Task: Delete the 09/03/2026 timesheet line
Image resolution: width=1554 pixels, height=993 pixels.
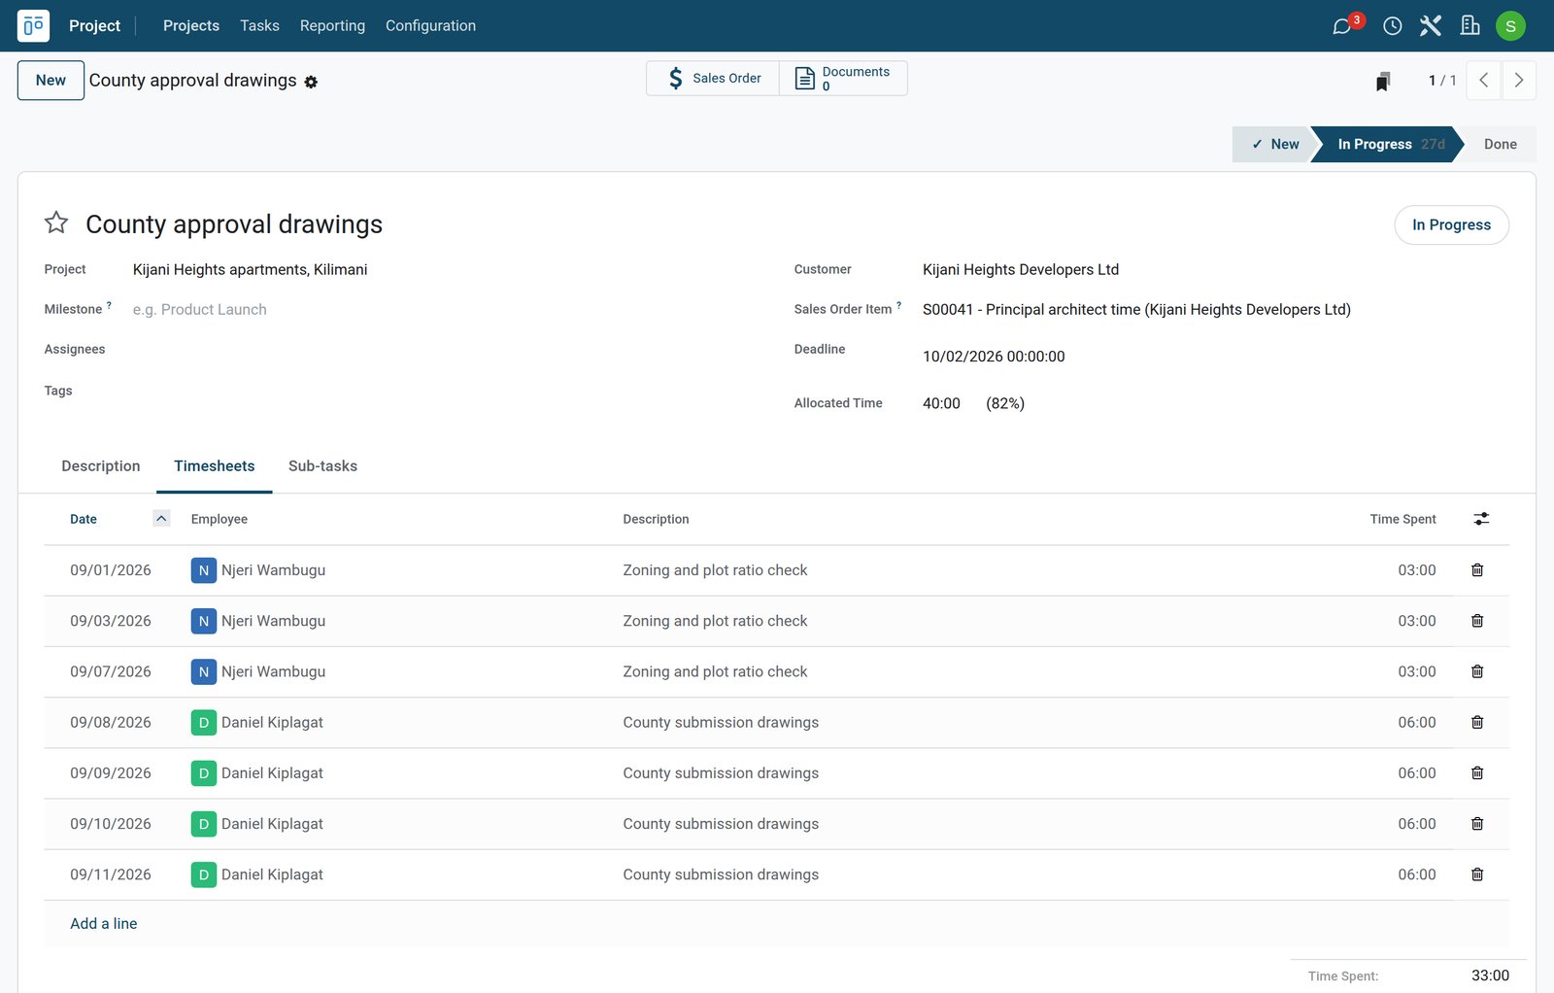Action: [1477, 621]
